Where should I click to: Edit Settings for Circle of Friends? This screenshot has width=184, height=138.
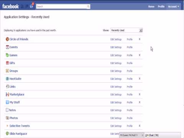point(116,39)
